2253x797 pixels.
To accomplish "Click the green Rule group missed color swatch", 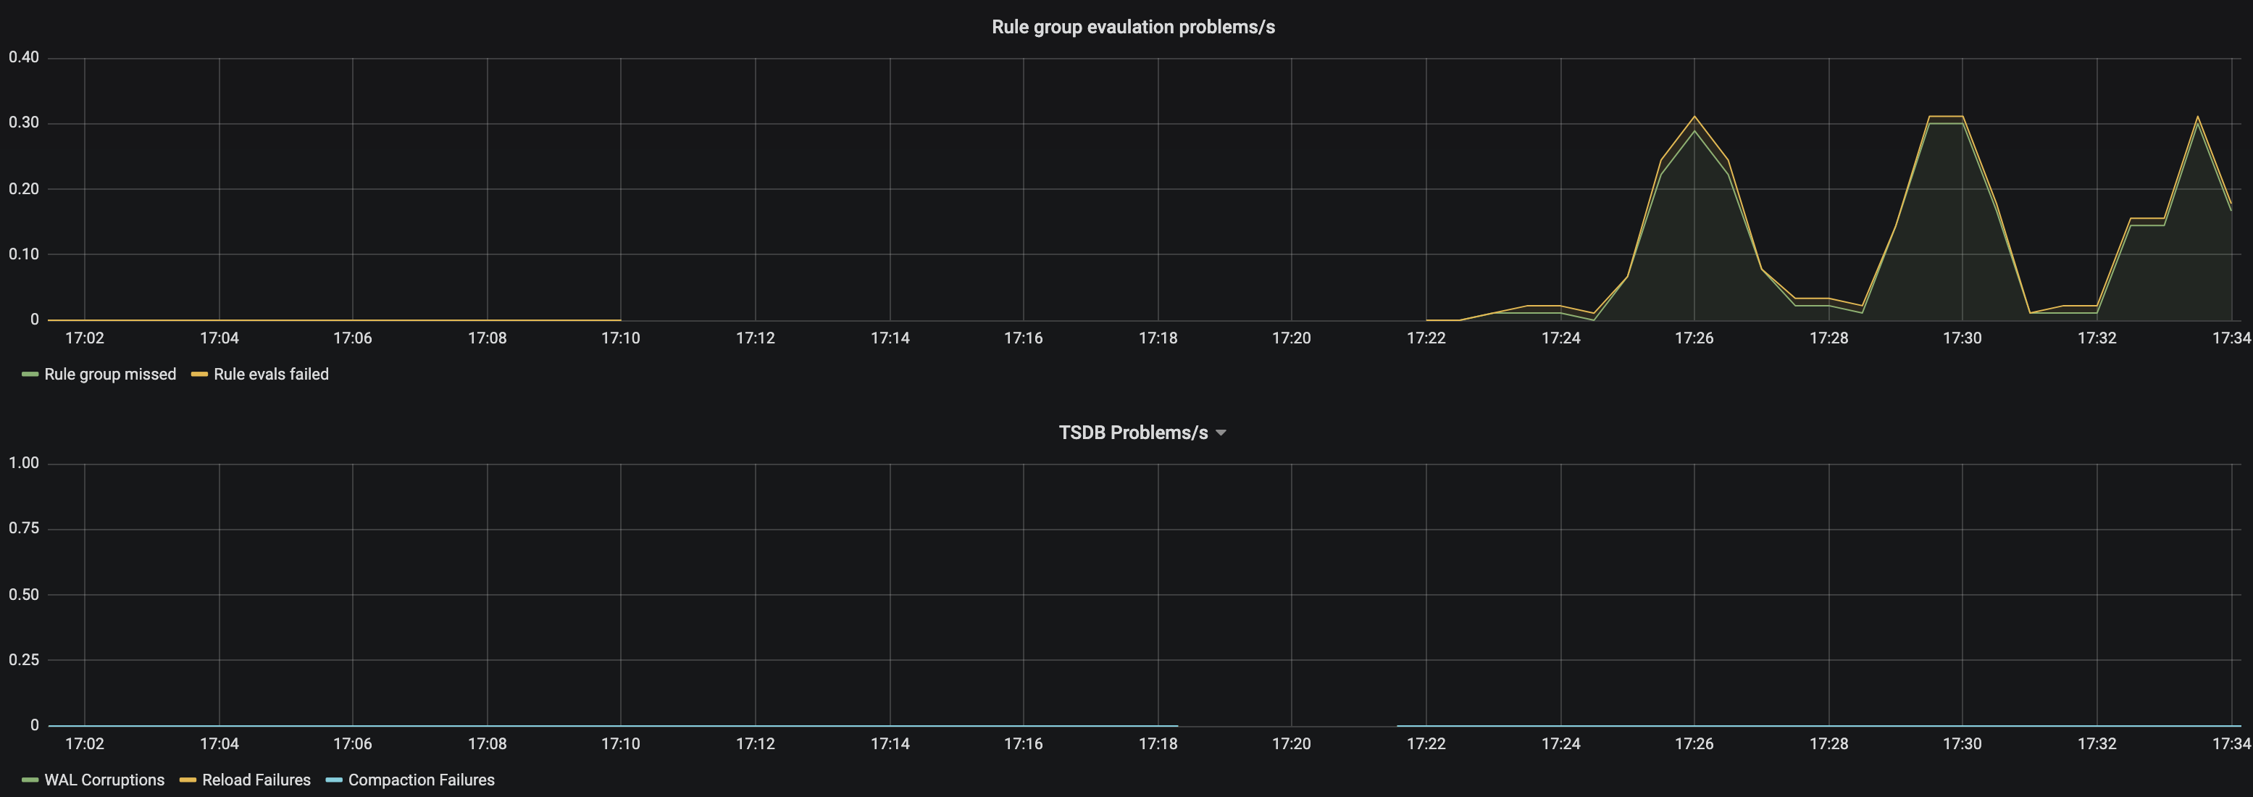I will coord(30,375).
